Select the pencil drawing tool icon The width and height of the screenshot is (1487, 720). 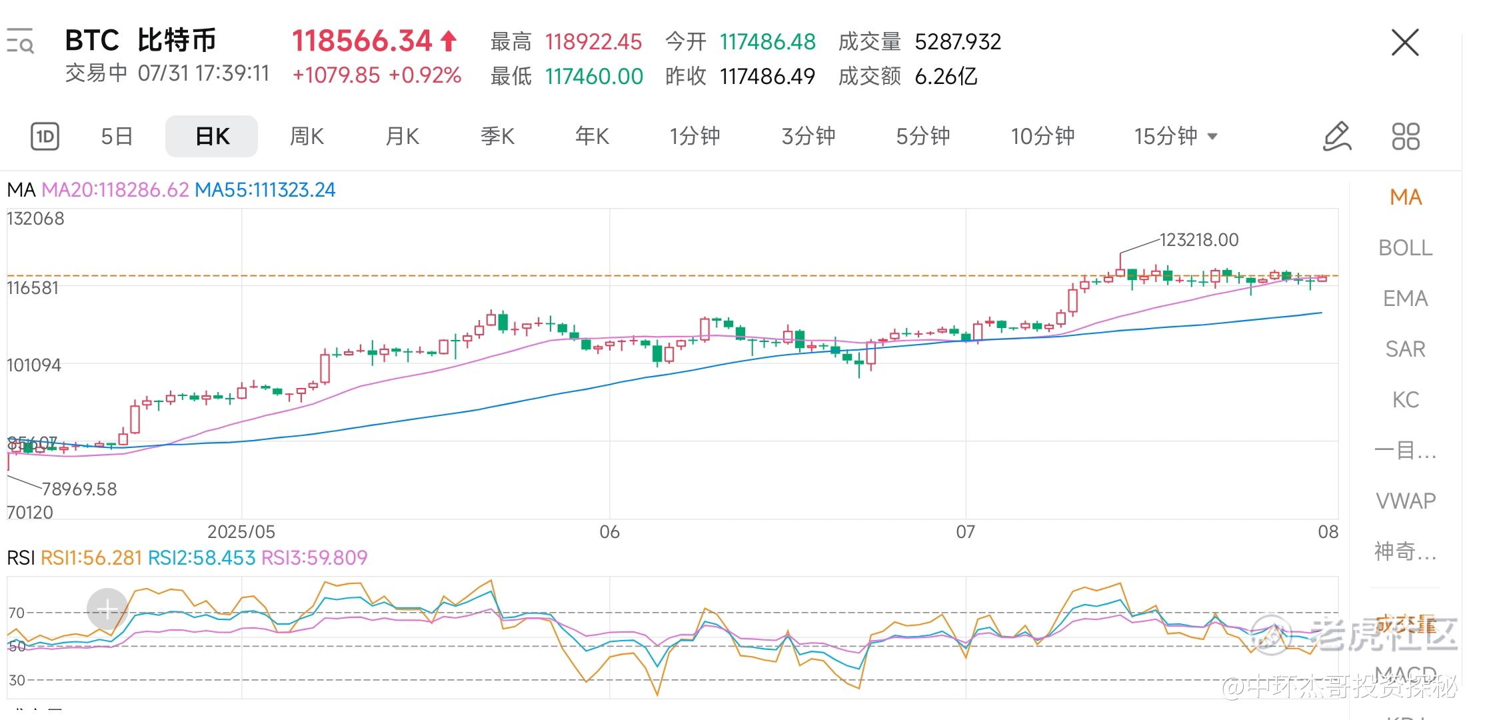(1336, 137)
